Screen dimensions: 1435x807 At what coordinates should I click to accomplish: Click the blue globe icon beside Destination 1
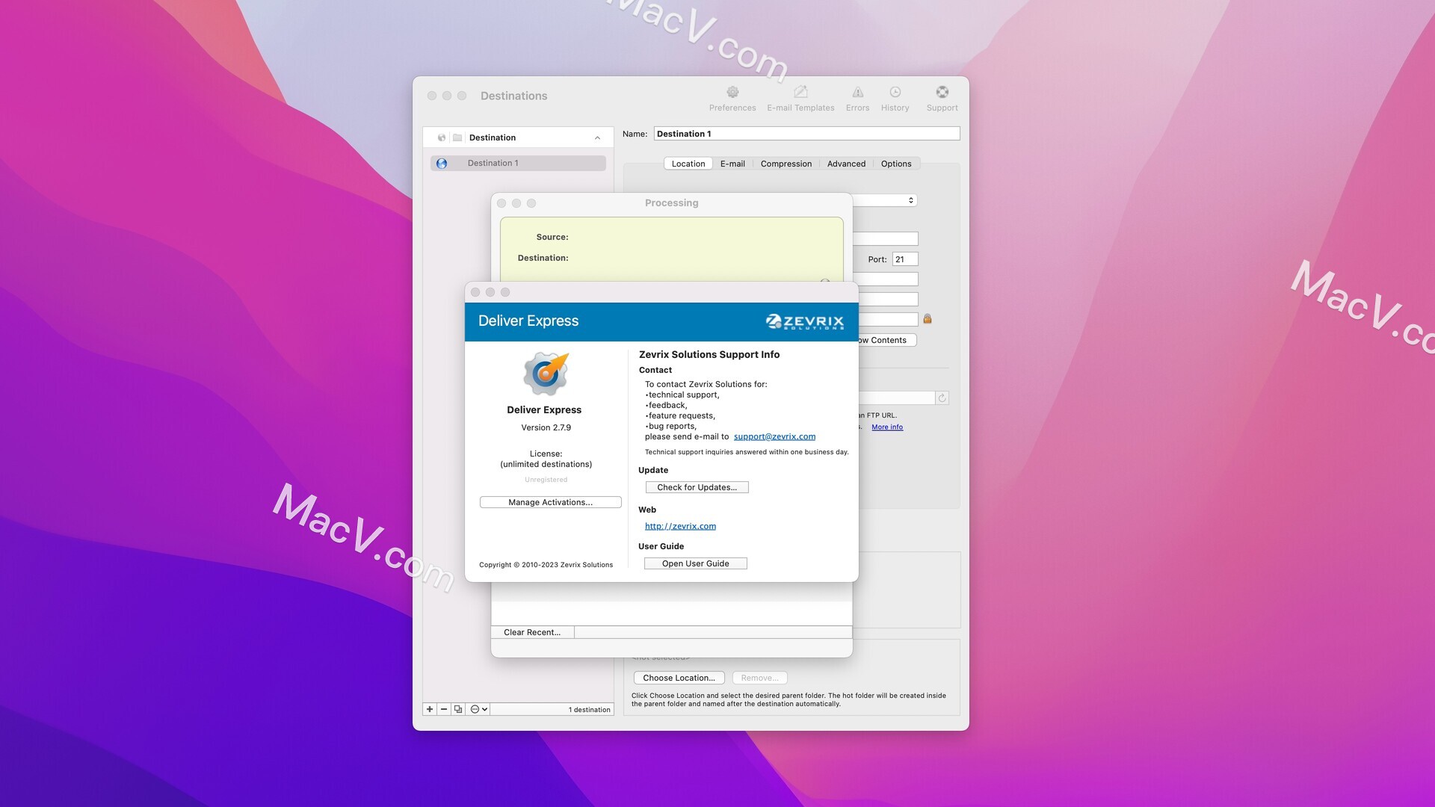(442, 163)
